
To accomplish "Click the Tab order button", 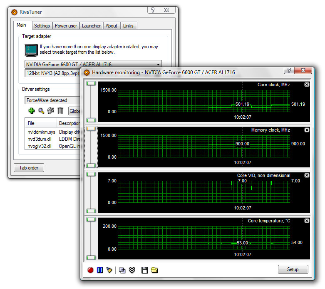I will coord(29,168).
